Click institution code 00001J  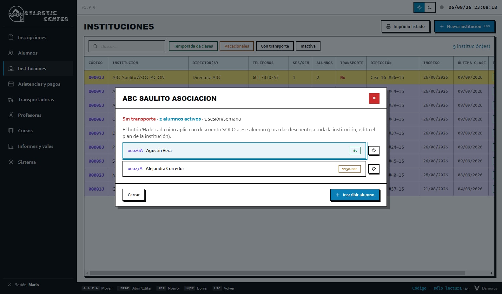tap(96, 189)
